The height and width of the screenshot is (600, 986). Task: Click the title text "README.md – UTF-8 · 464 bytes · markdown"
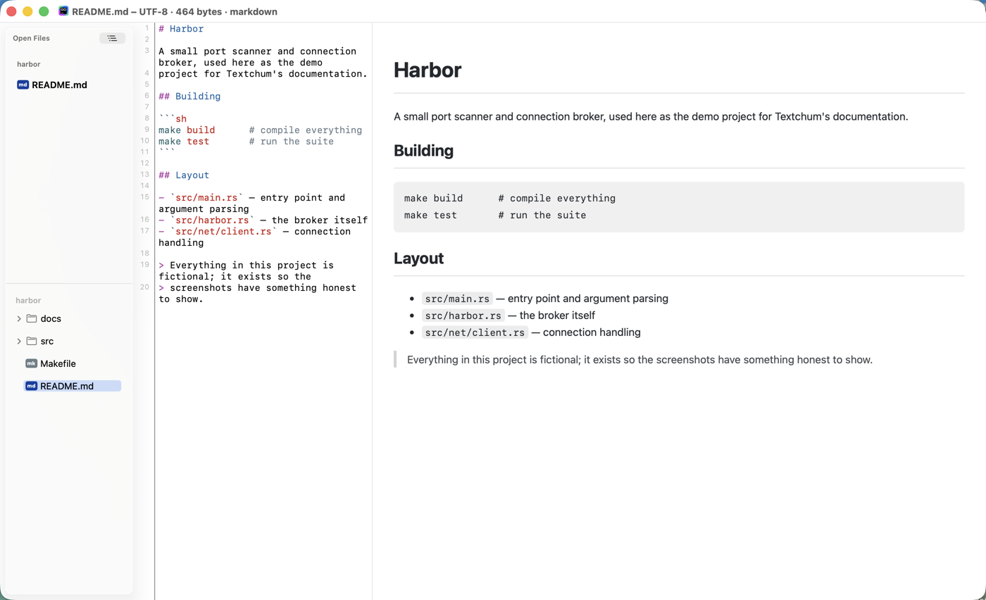click(175, 11)
